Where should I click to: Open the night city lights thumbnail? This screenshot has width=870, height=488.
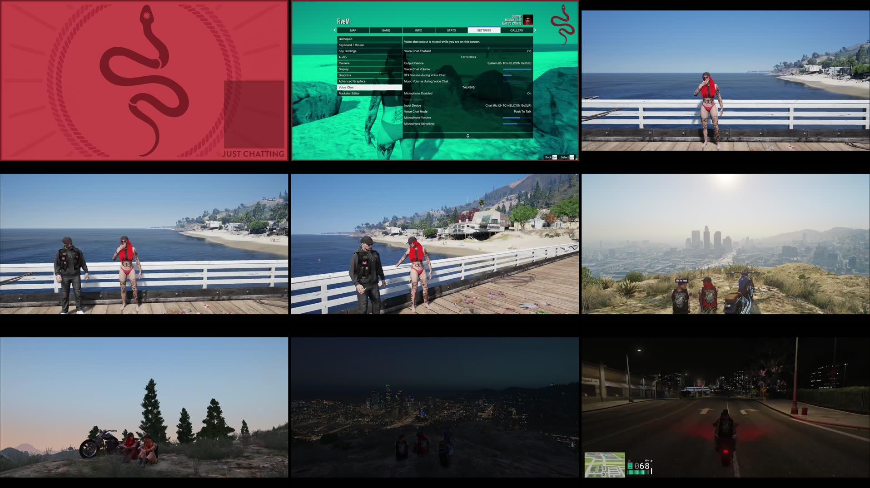point(435,407)
